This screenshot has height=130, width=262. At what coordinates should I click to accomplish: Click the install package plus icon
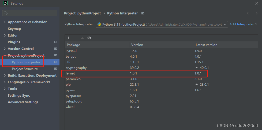pyautogui.click(x=68, y=38)
